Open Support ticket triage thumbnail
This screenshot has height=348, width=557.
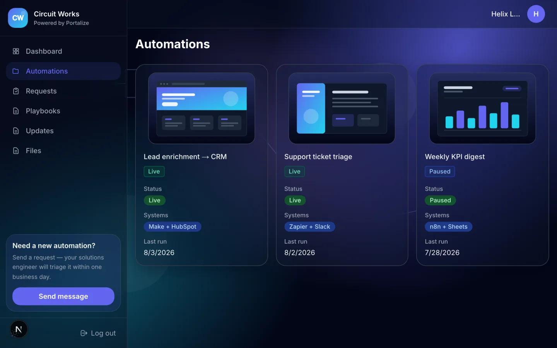[342, 108]
